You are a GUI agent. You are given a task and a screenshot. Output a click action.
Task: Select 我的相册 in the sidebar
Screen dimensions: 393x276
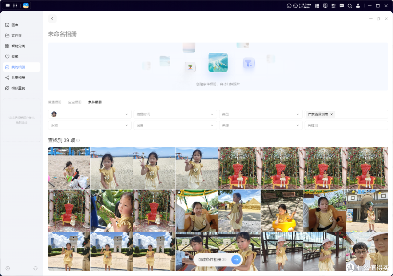21,67
